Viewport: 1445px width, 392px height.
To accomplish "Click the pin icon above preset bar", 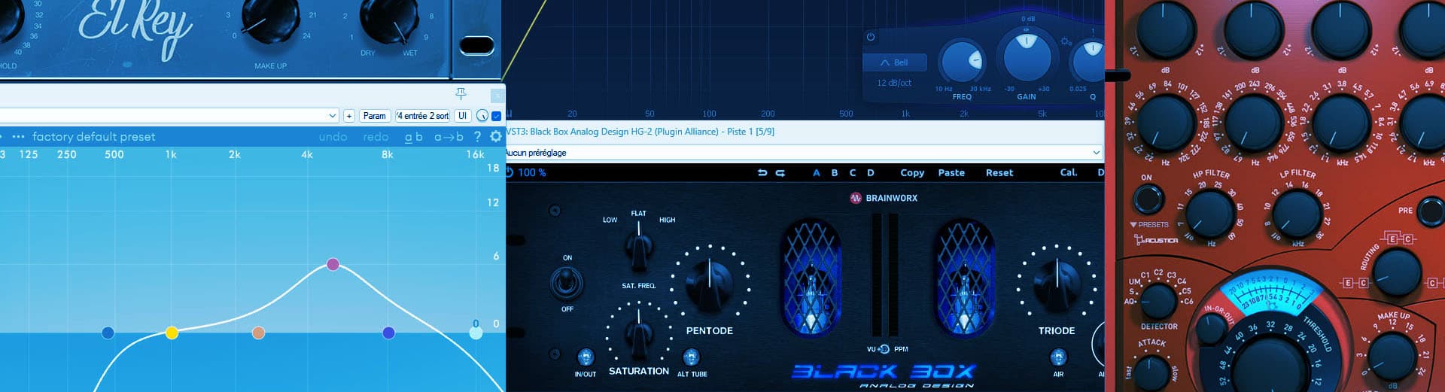I will point(461,93).
